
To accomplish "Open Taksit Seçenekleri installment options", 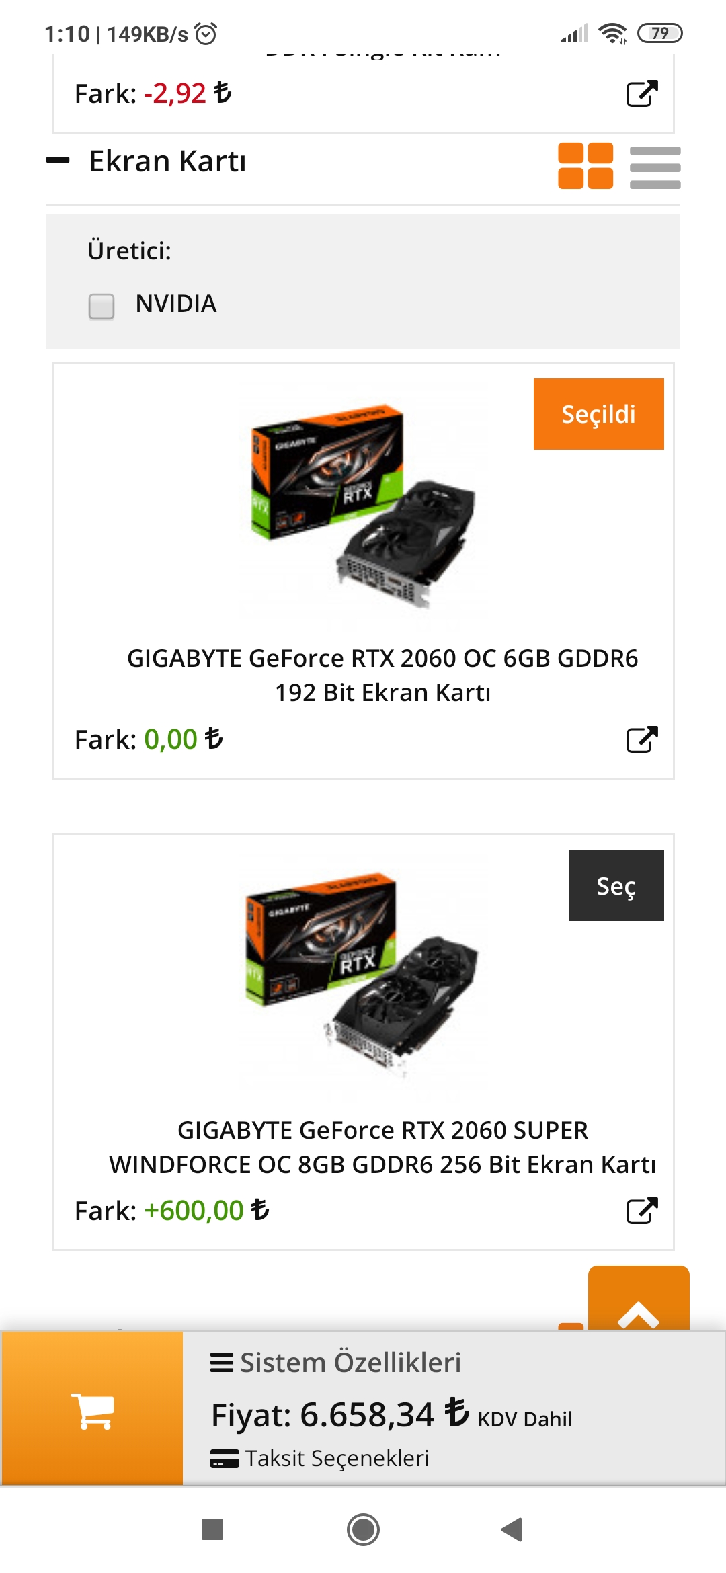I will pyautogui.click(x=321, y=1458).
